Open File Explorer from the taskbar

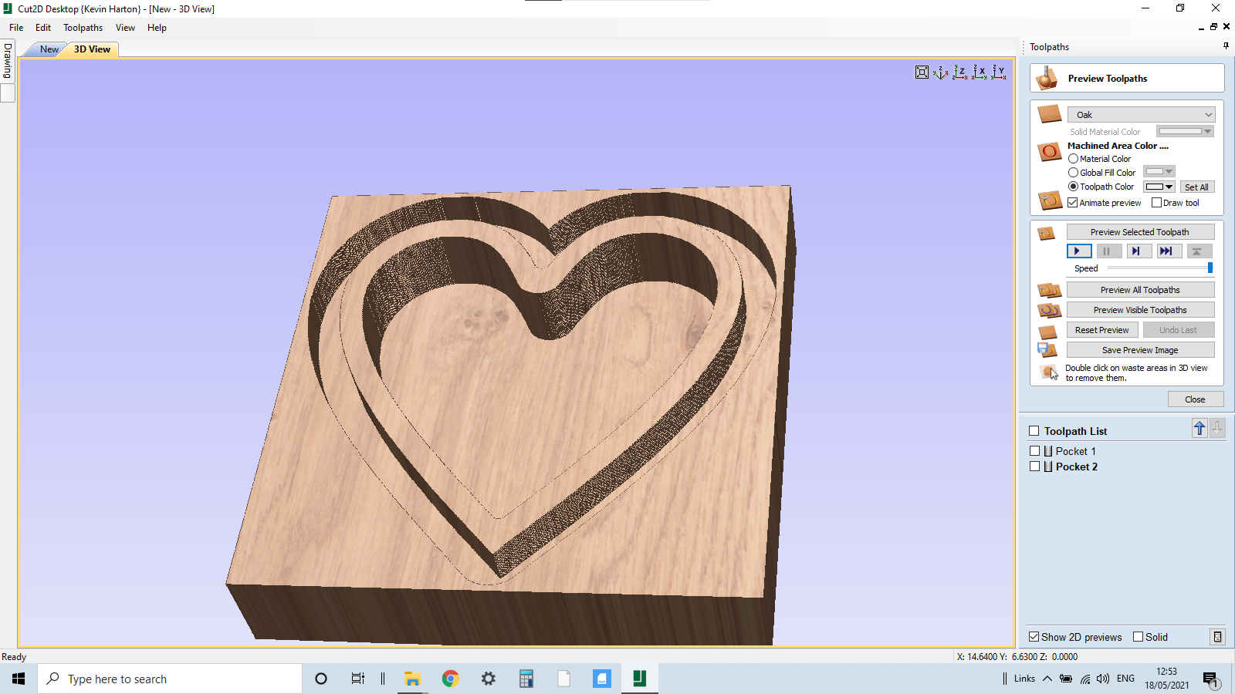coord(412,679)
